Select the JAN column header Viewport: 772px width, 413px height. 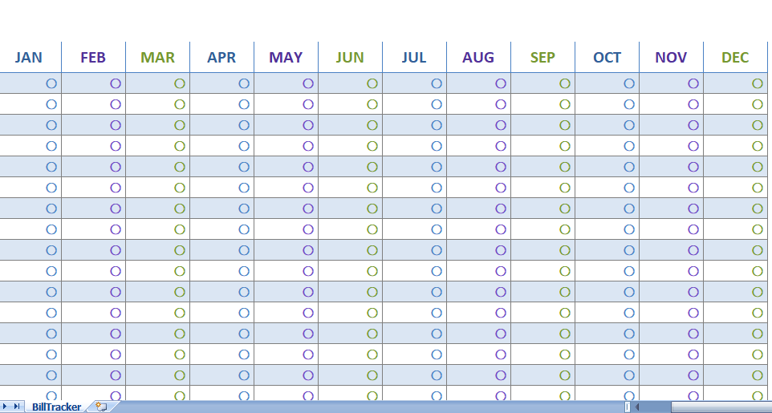pyautogui.click(x=29, y=58)
